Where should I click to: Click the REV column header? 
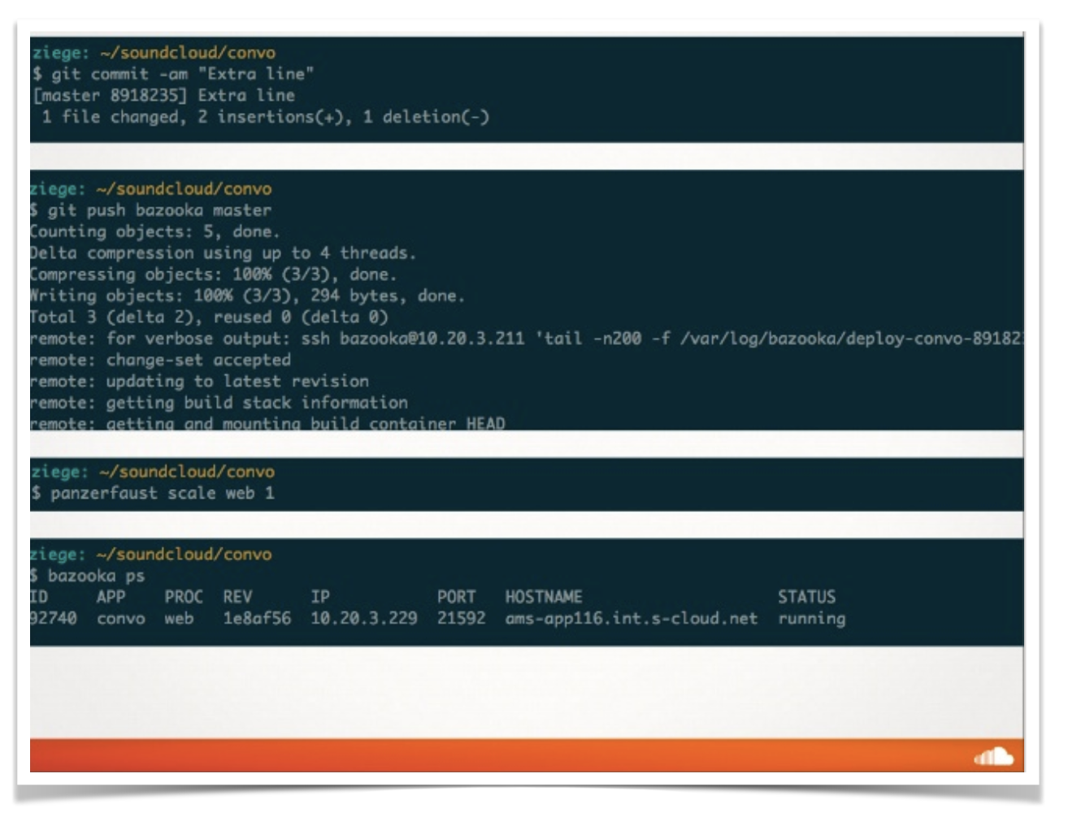coord(237,597)
